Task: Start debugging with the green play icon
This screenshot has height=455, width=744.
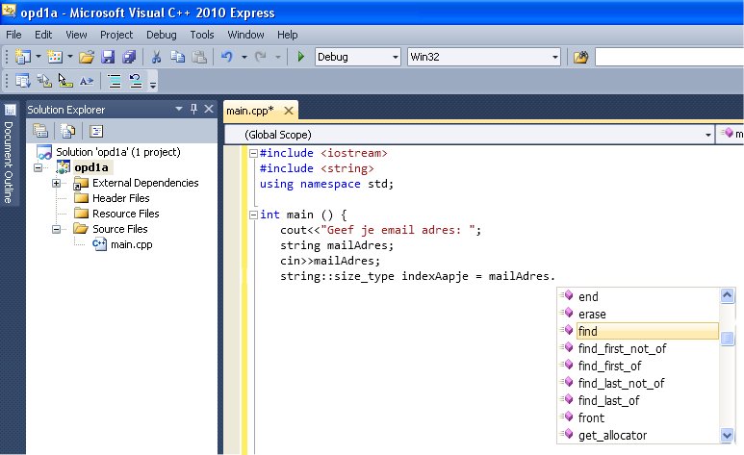Action: (x=300, y=58)
